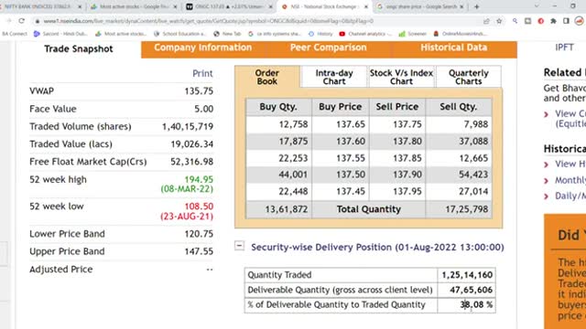Click sell price 137.85 cell
Viewport: 586px width, 329px height.
[x=397, y=158]
